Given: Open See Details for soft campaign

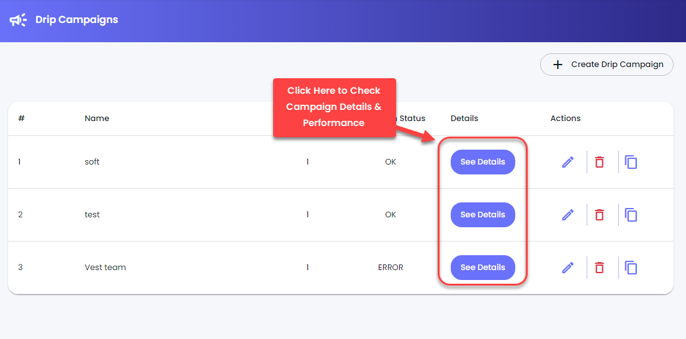Looking at the screenshot, I should click(x=483, y=162).
